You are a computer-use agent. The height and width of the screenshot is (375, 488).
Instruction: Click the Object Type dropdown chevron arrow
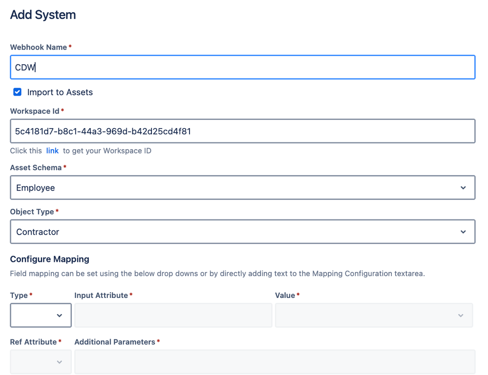point(463,232)
